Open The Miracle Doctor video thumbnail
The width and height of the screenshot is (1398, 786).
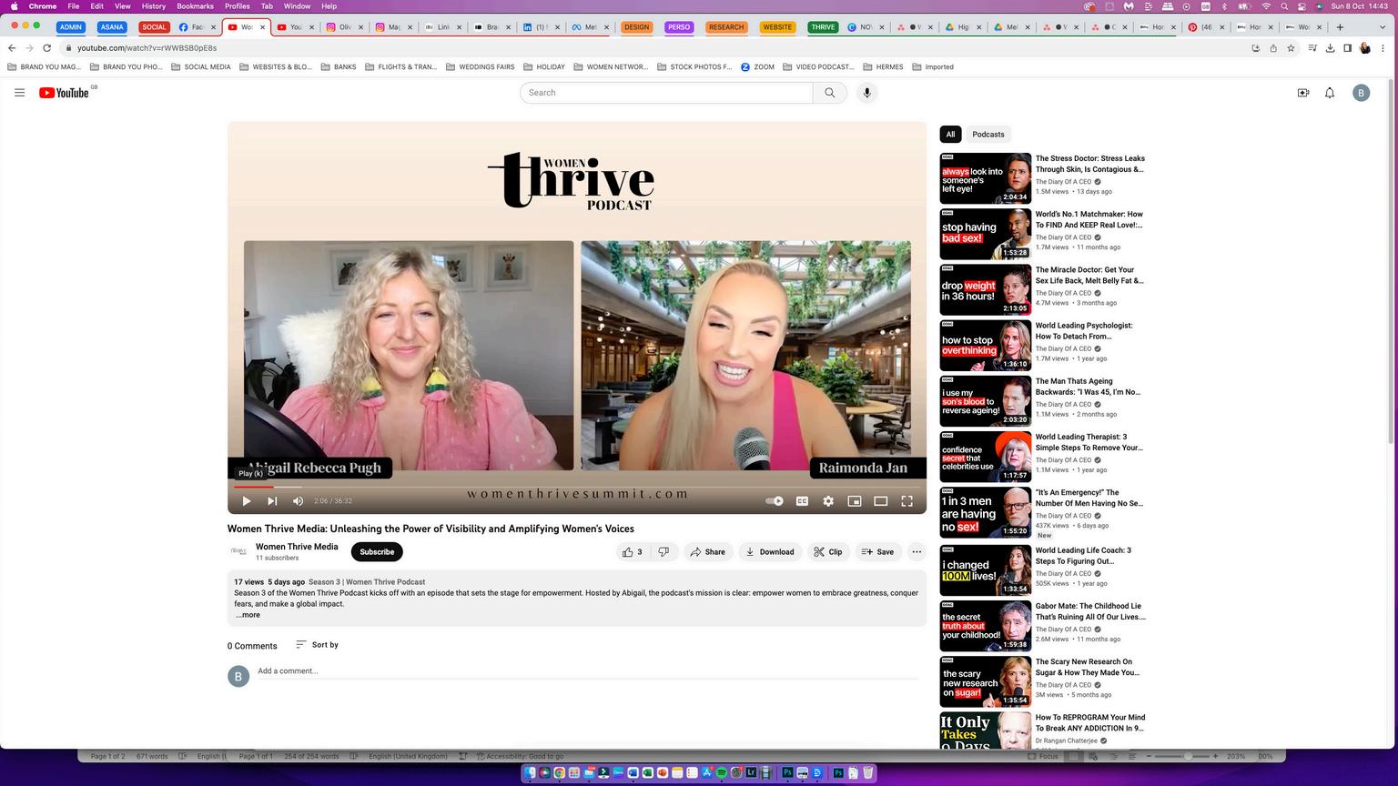pyautogui.click(x=985, y=289)
